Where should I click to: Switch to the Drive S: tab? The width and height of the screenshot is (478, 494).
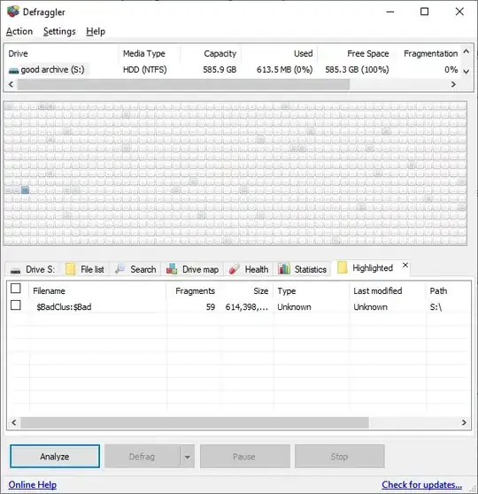coord(33,269)
